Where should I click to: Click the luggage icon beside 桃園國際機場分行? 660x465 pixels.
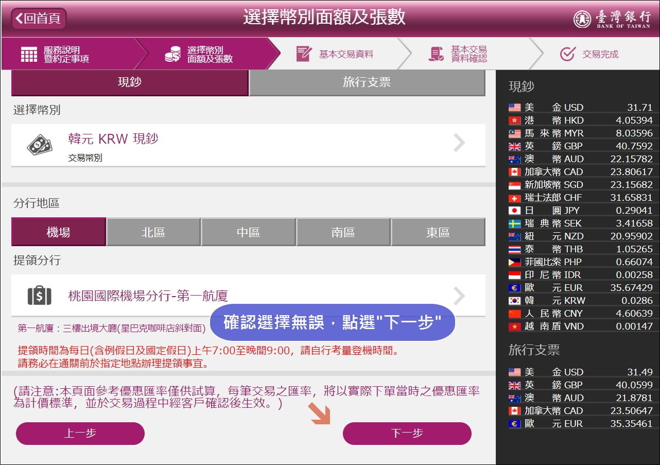point(39,295)
